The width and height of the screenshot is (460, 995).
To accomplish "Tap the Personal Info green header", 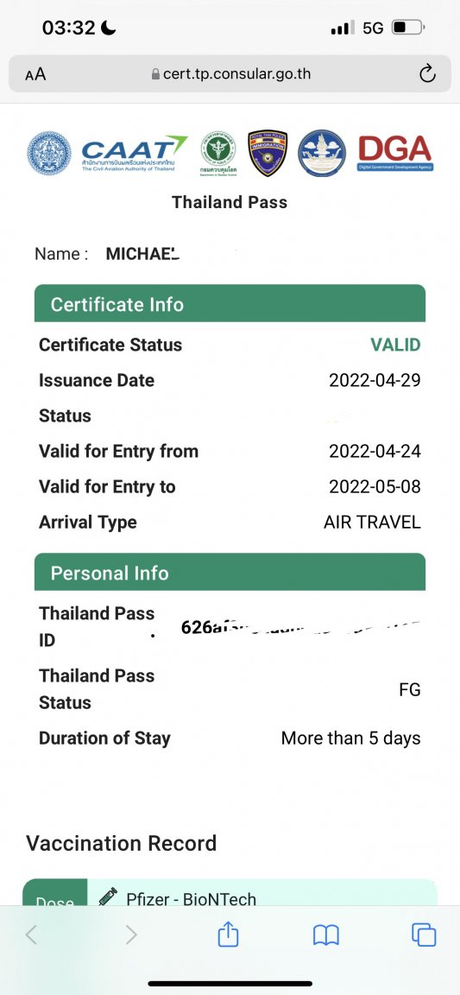I will pos(230,573).
